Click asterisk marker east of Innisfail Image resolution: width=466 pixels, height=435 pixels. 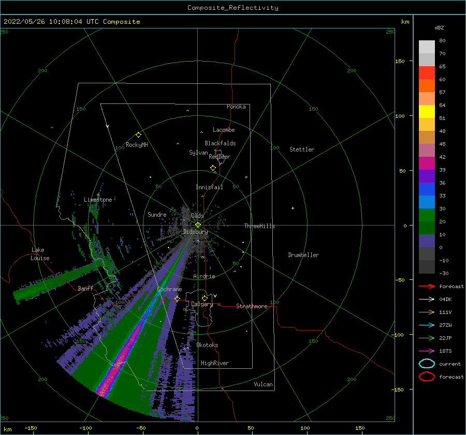pos(246,177)
